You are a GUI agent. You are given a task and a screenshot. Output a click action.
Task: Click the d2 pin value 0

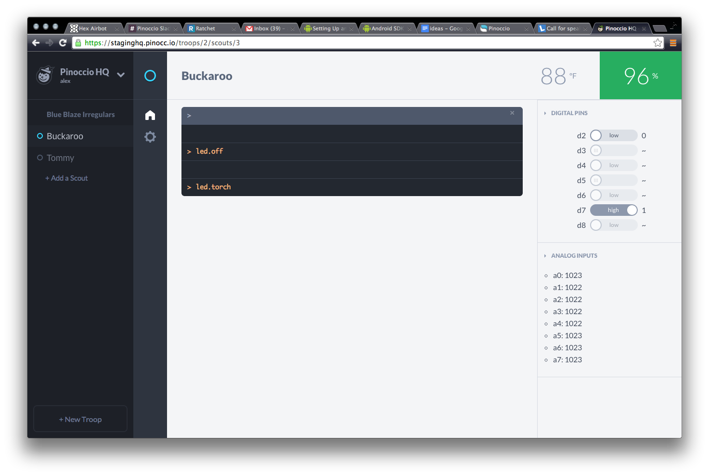(x=644, y=136)
